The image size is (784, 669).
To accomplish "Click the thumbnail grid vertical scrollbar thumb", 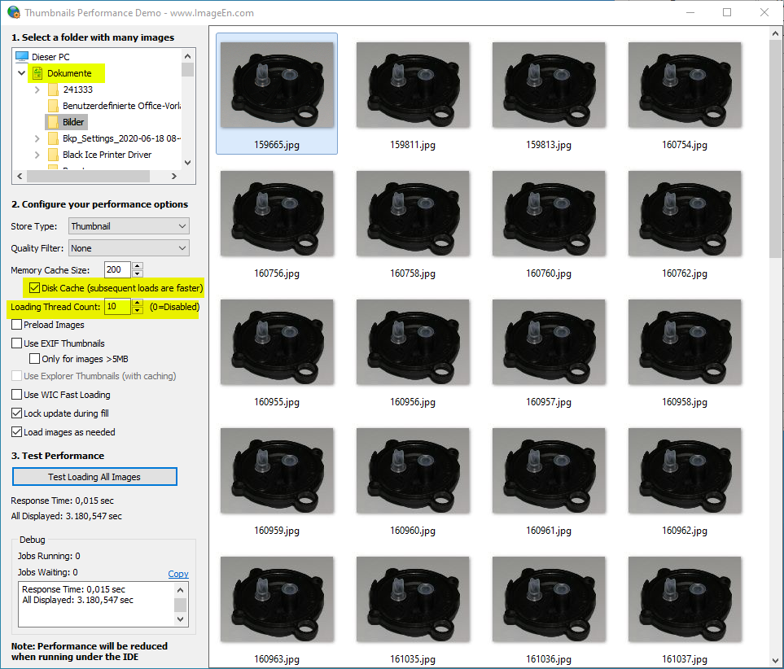I will [776, 149].
